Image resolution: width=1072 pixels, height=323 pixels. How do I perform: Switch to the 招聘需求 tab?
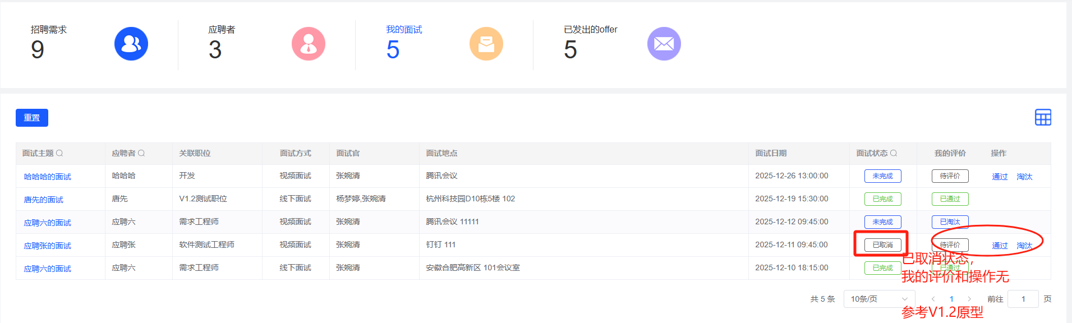tap(49, 30)
